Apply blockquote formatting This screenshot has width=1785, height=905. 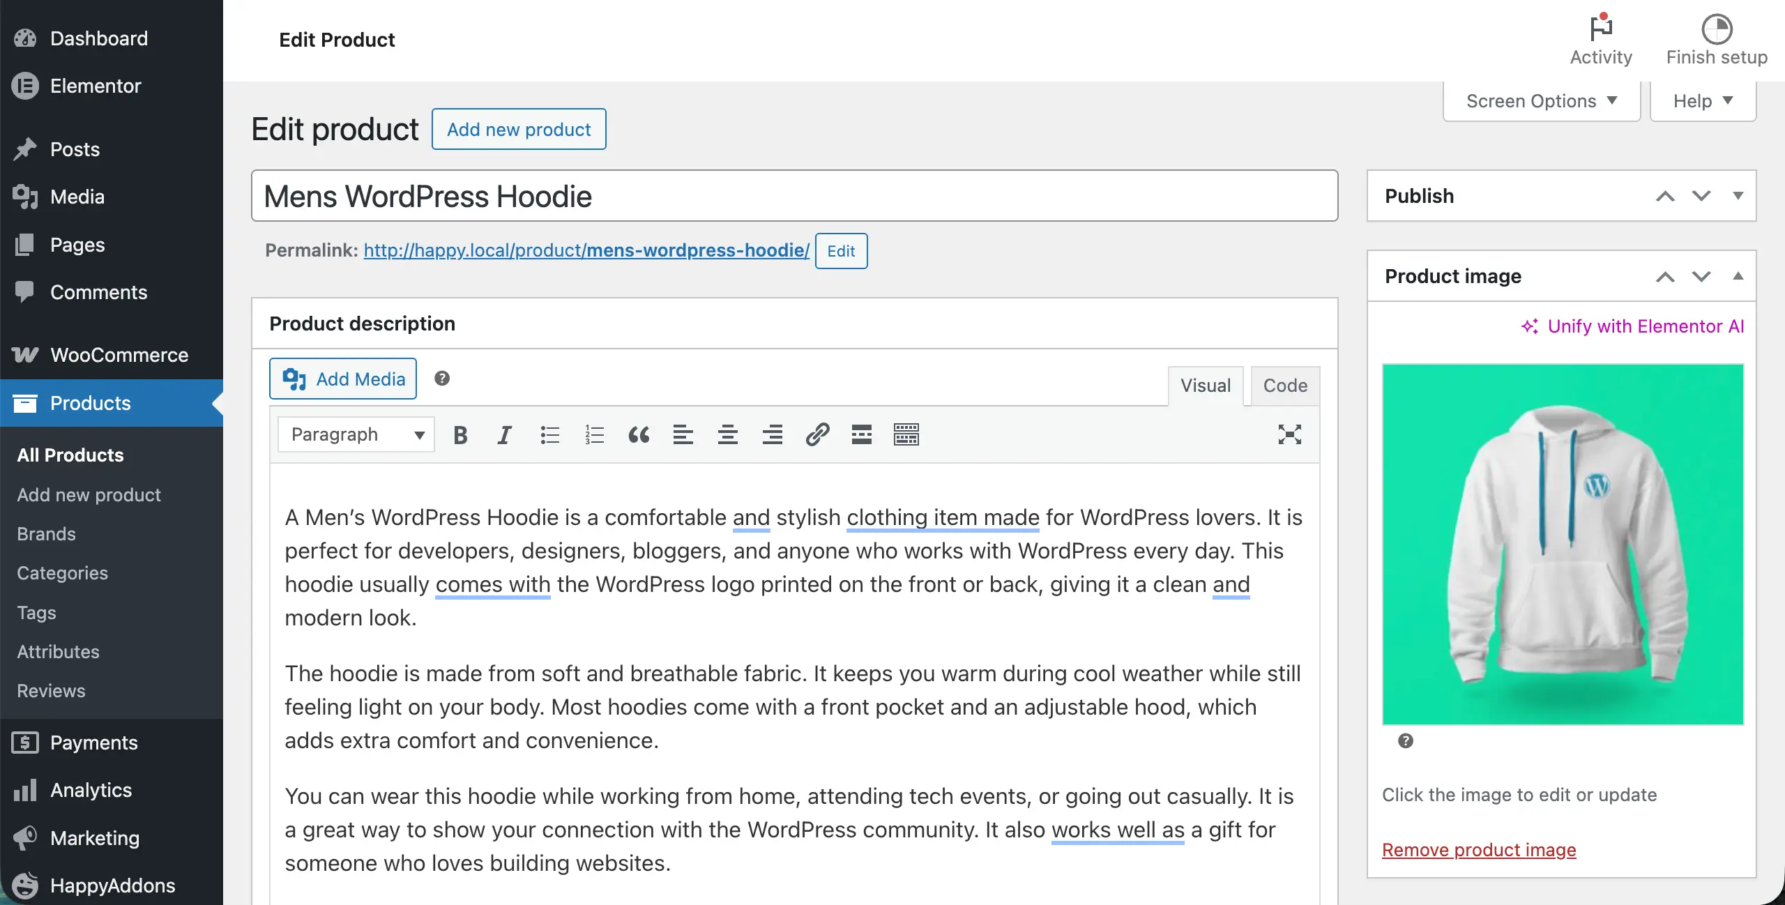pyautogui.click(x=639, y=434)
